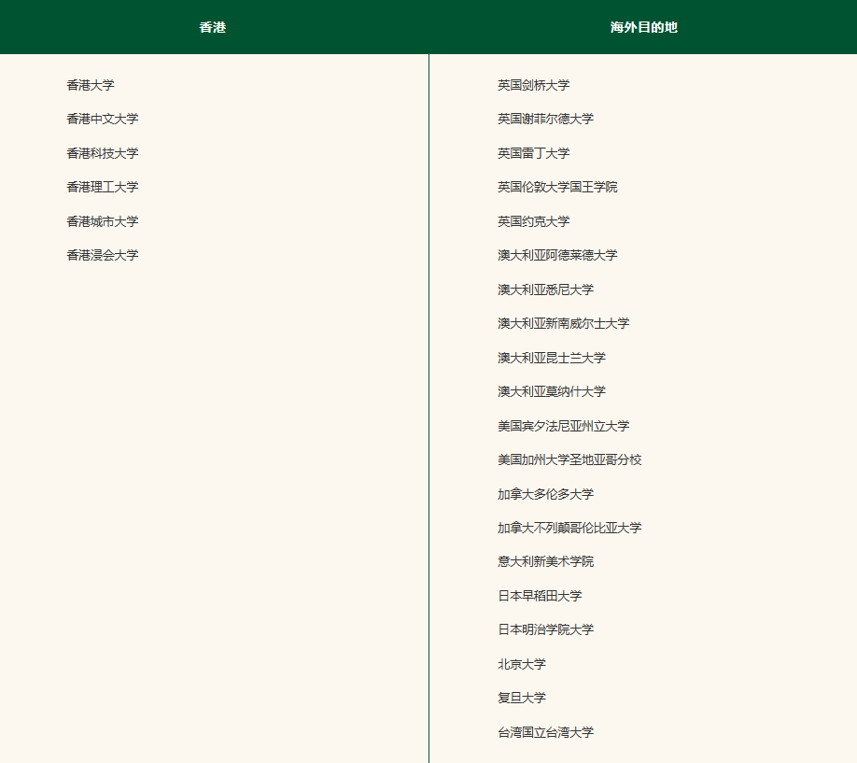Select 台湾国立台湾大学

545,732
